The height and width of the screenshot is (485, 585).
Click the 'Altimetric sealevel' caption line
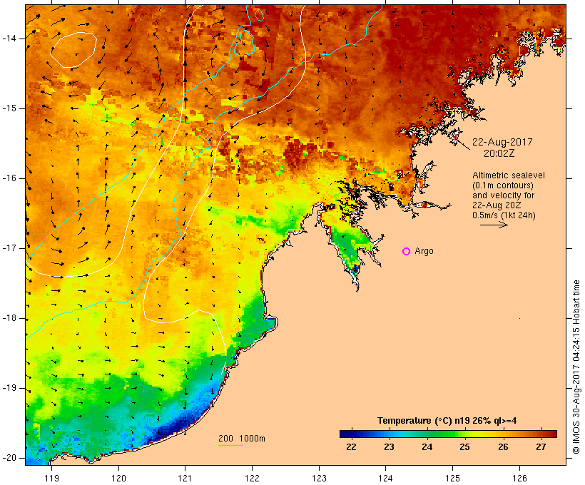(509, 175)
